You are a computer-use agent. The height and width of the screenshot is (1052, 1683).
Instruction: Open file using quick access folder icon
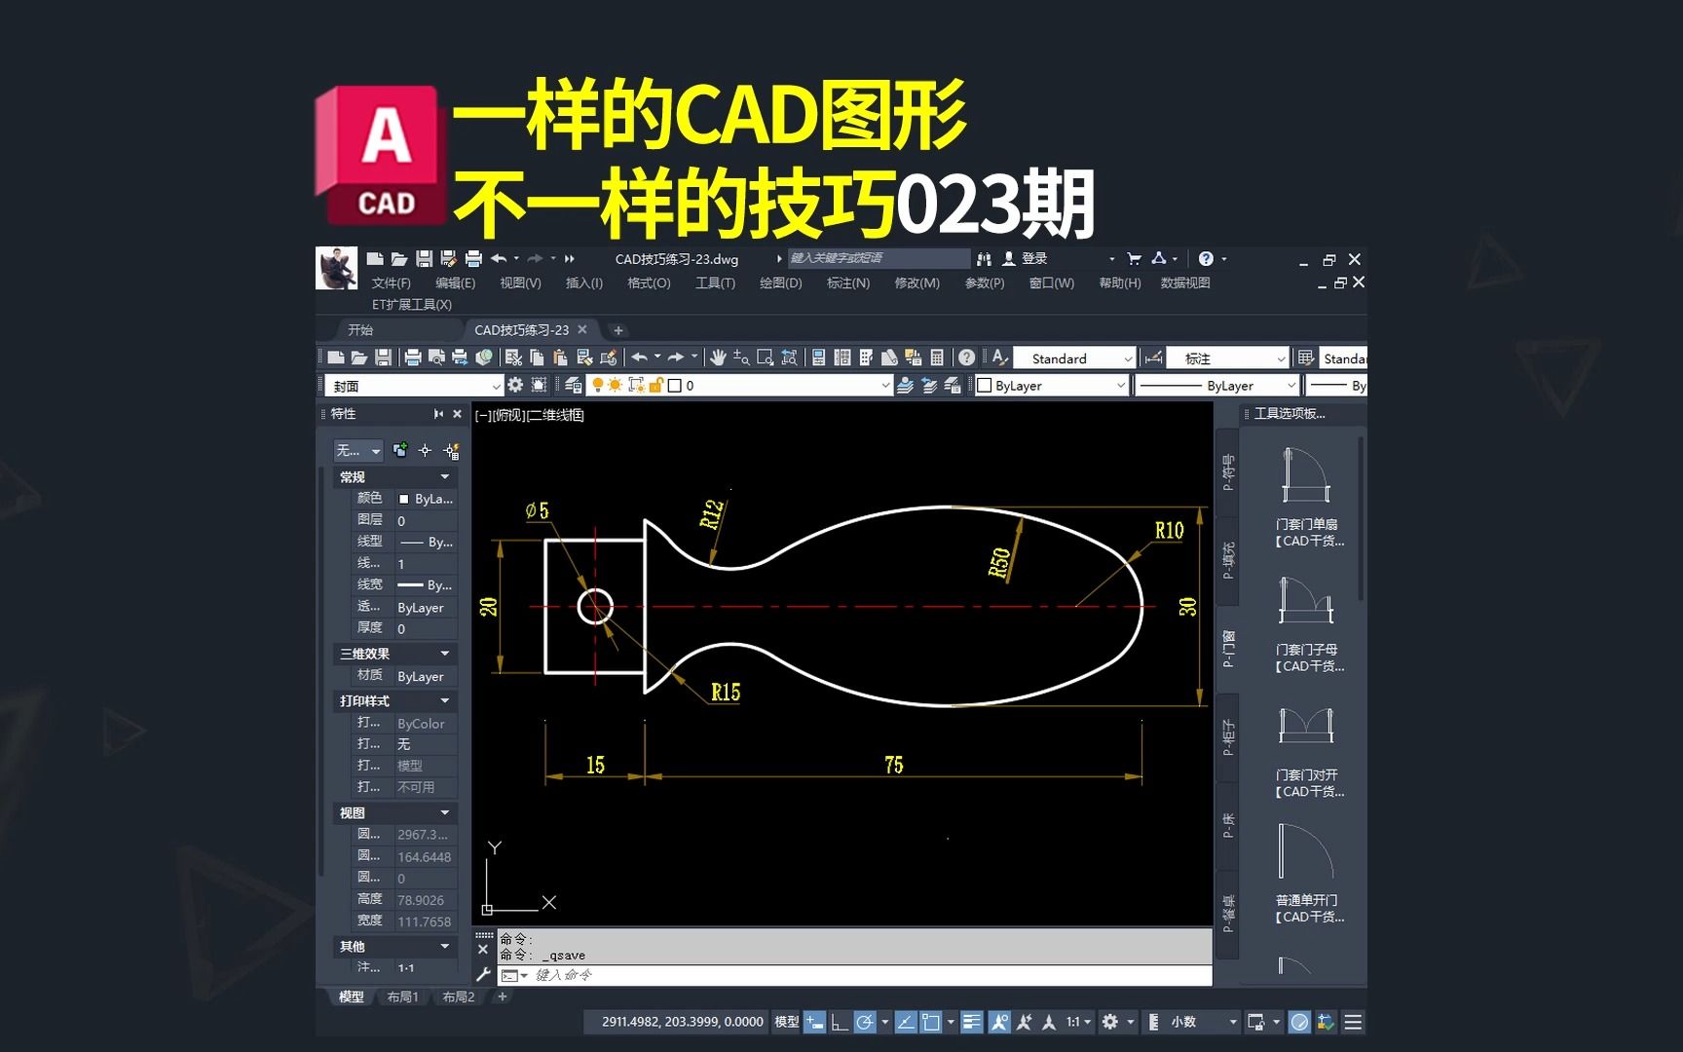pos(399,258)
